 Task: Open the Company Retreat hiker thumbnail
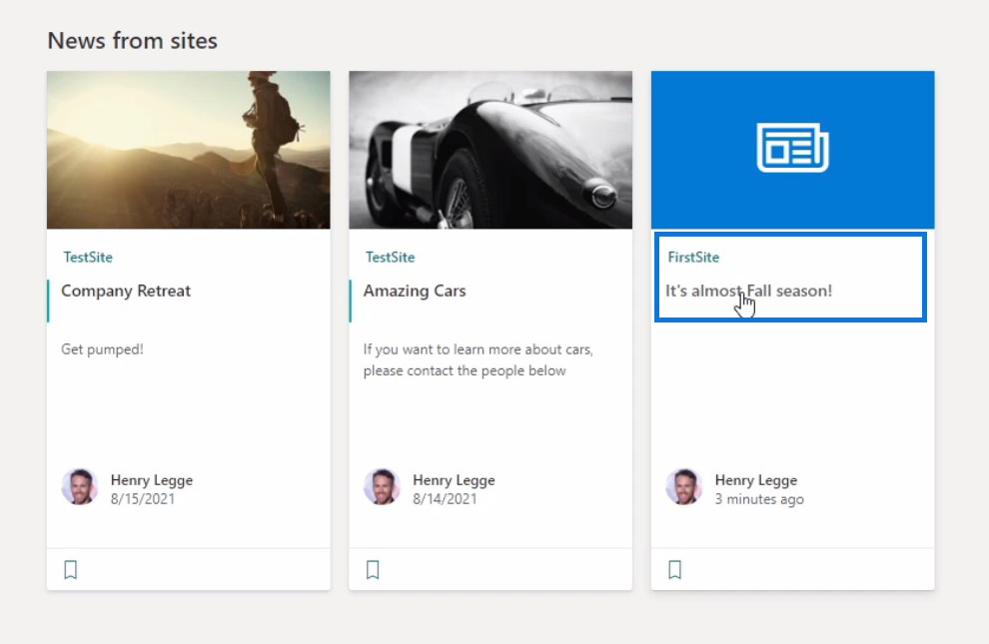(189, 150)
